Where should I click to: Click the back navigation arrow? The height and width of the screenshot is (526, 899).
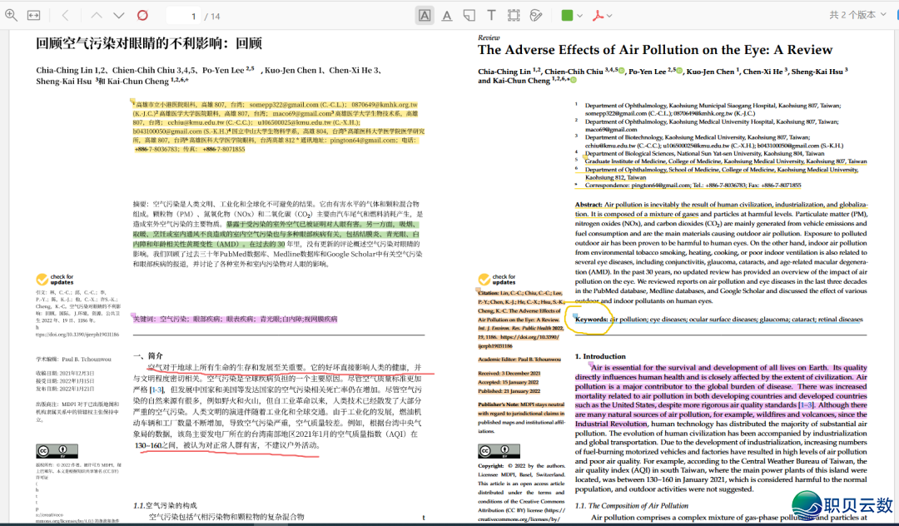tap(63, 14)
